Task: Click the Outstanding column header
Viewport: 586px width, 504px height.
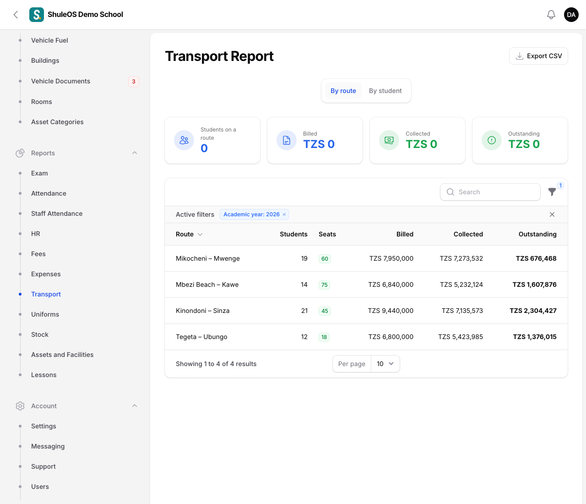Action: 537,234
